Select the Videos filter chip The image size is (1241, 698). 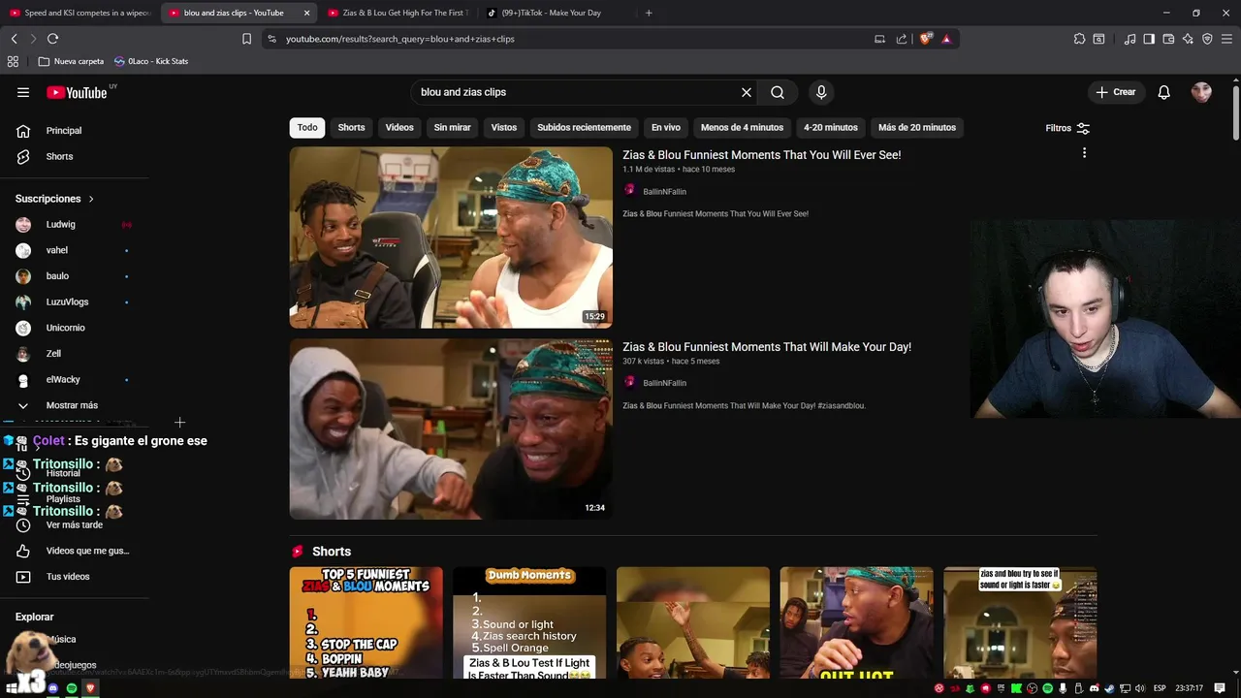point(399,127)
